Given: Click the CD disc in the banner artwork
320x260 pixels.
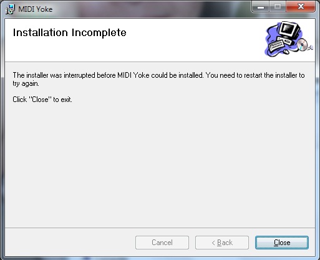Looking at the screenshot, I should [302, 44].
